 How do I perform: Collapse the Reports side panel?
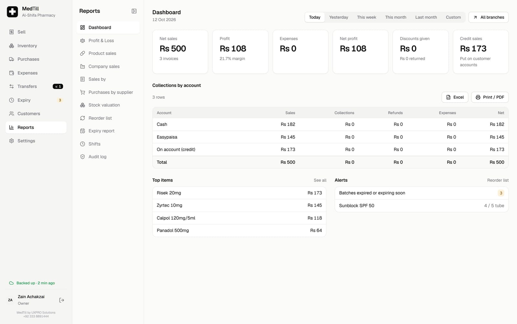click(134, 11)
